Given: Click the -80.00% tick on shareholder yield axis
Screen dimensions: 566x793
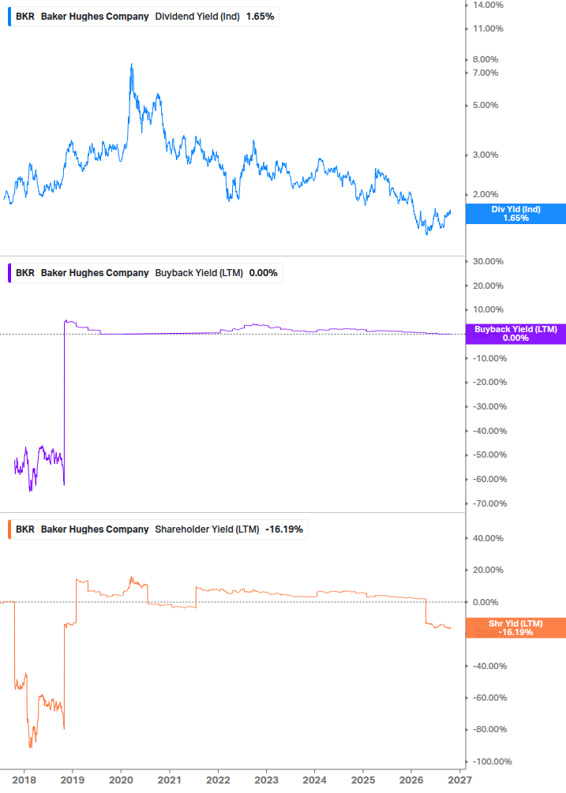Looking at the screenshot, I should [x=489, y=729].
